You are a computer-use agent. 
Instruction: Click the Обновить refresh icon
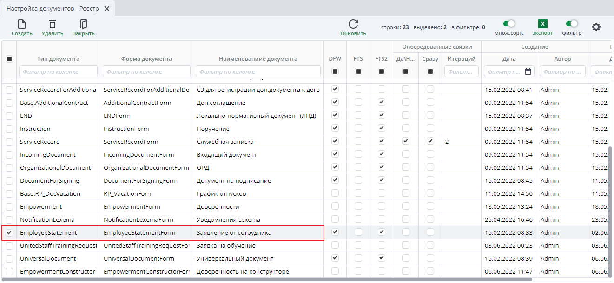pyautogui.click(x=353, y=25)
